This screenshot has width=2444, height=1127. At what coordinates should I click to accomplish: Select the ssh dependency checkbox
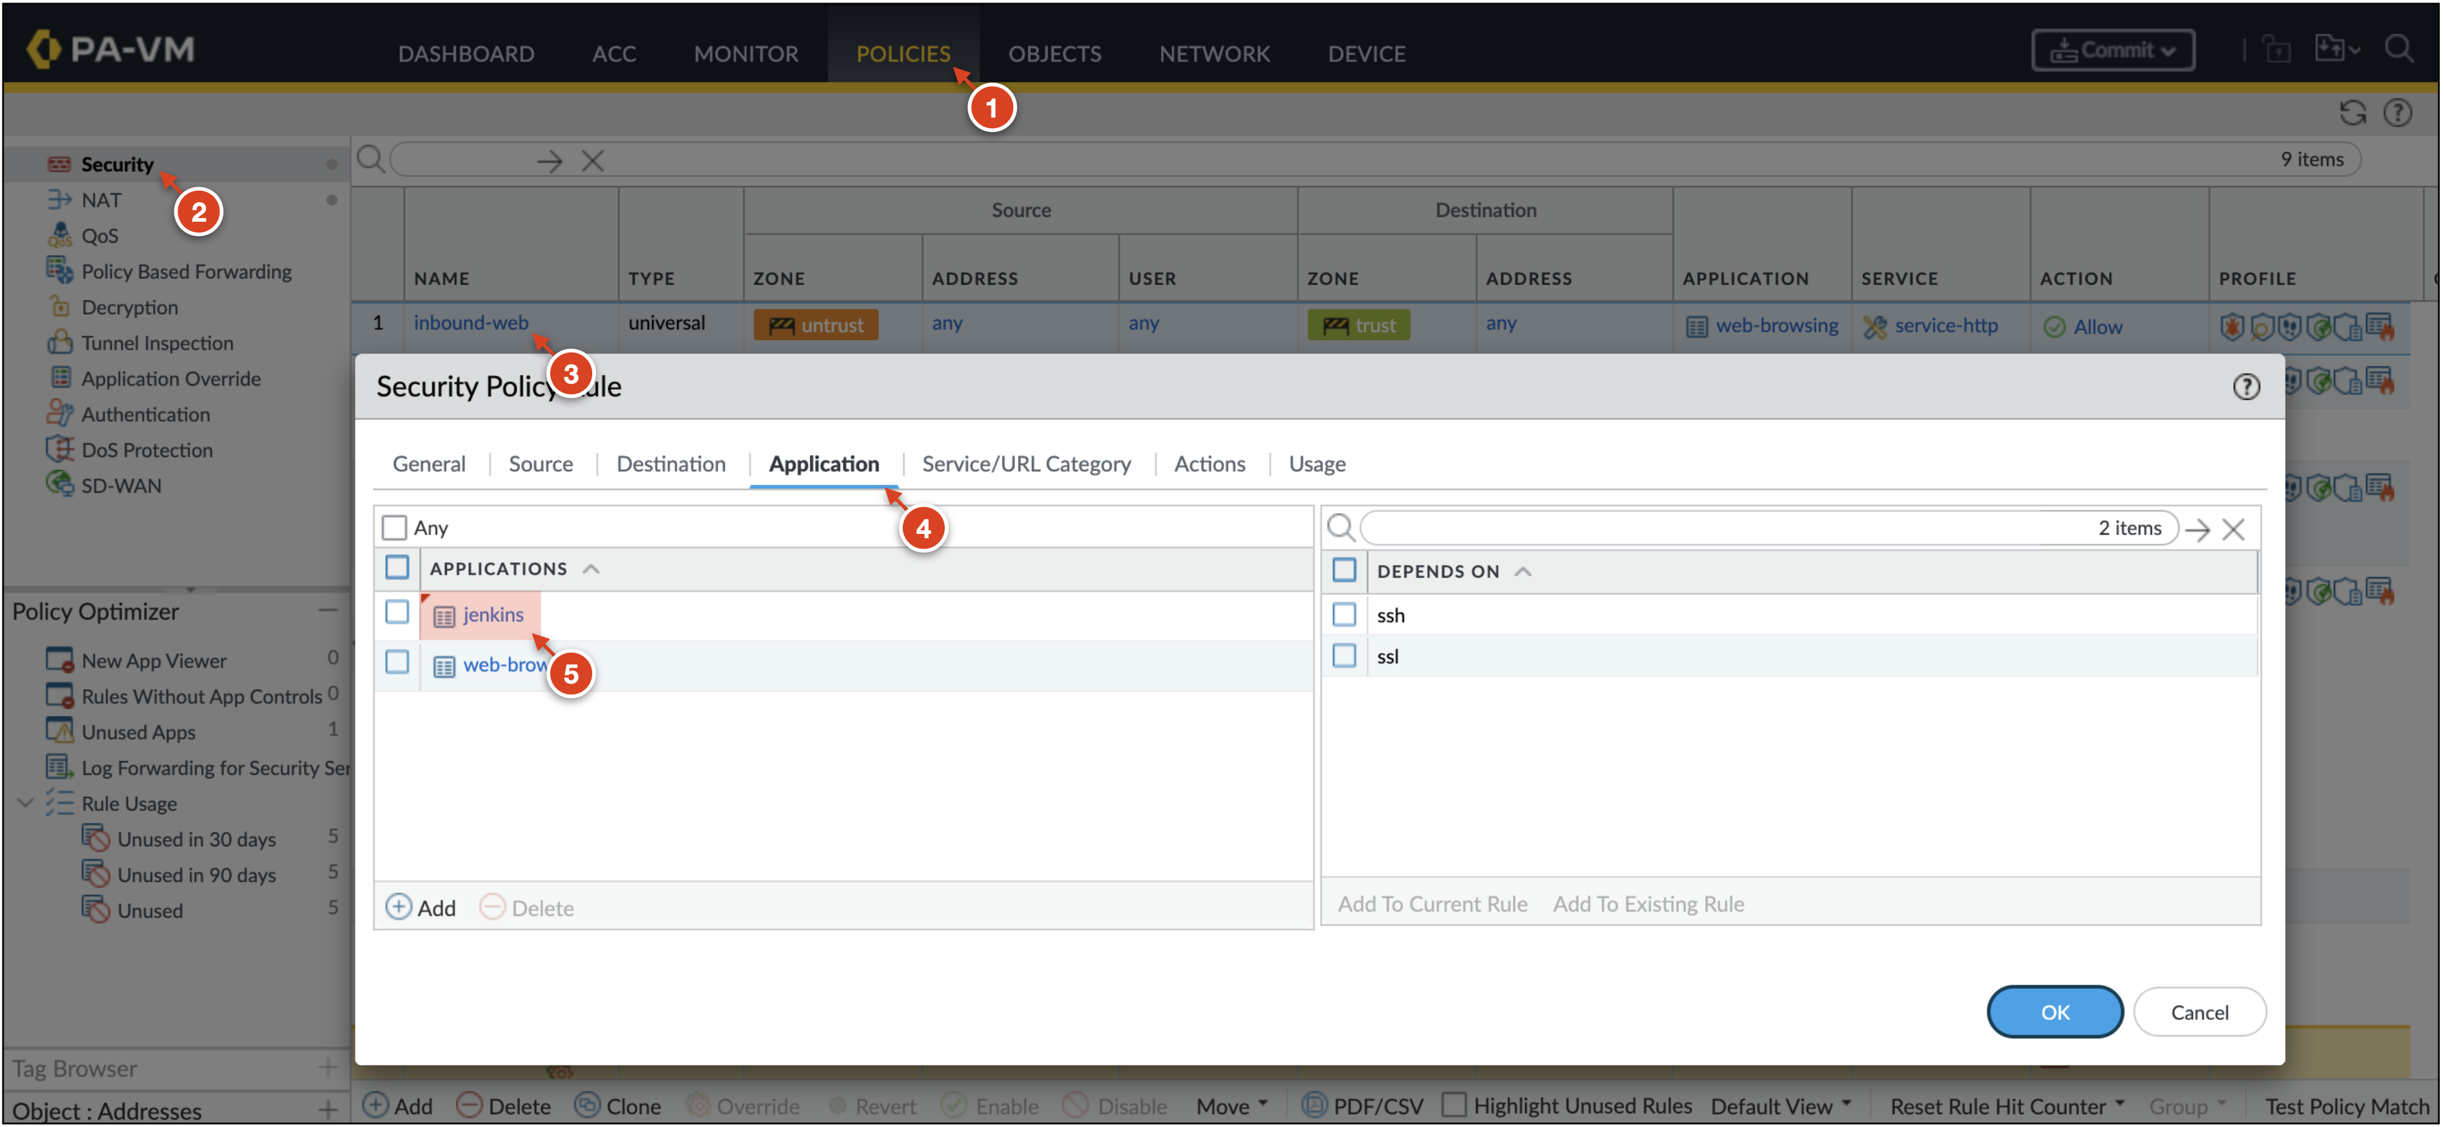(x=1343, y=615)
